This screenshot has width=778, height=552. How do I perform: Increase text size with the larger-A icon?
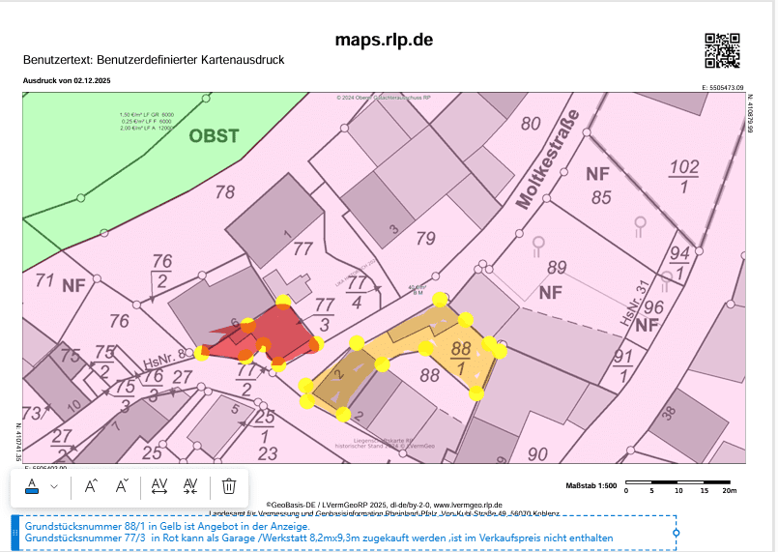click(x=91, y=485)
